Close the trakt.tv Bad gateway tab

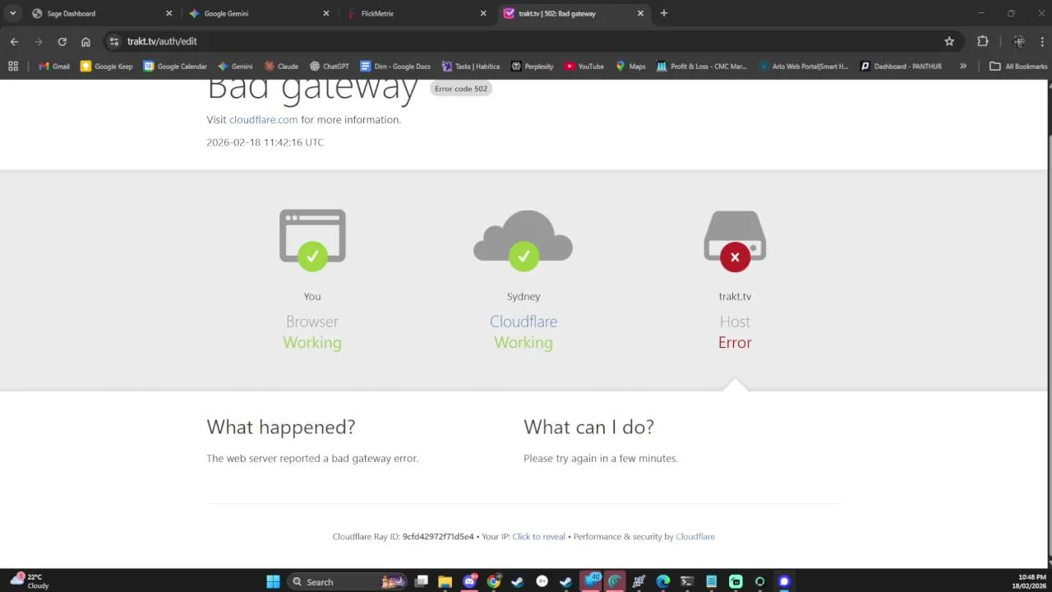[640, 13]
